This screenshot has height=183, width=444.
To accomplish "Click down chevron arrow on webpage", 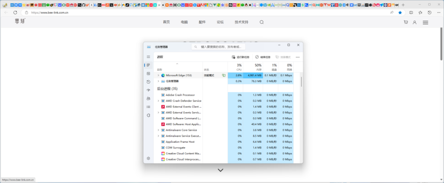I will pos(220,170).
